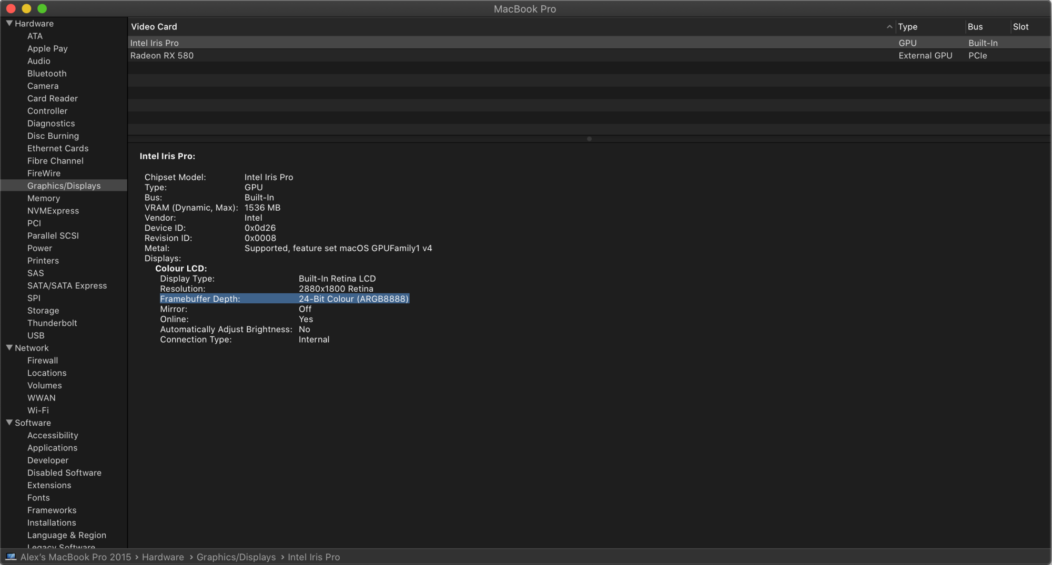1052x565 pixels.
Task: Click Alex's MacBook Pro 2015 in path bar
Action: pos(76,557)
